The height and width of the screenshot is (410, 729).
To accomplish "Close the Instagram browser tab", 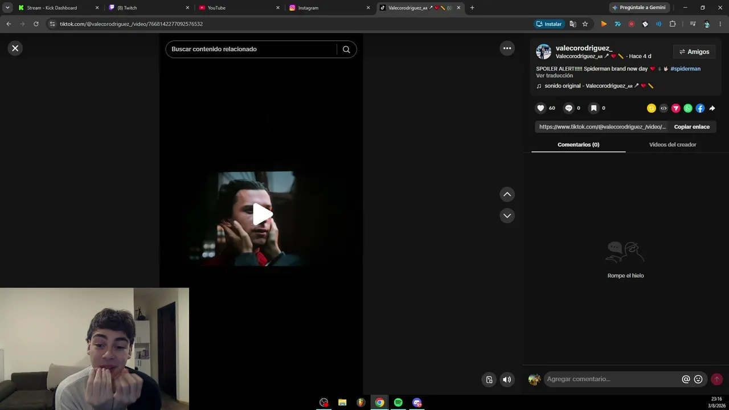I will tap(368, 8).
